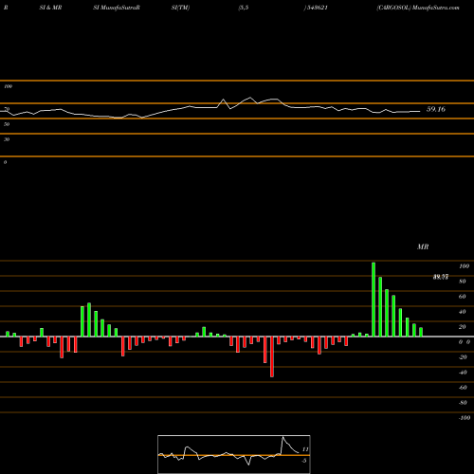Click the "80" label on the MR axis
This screenshot has width=474, height=474.
tap(463, 282)
